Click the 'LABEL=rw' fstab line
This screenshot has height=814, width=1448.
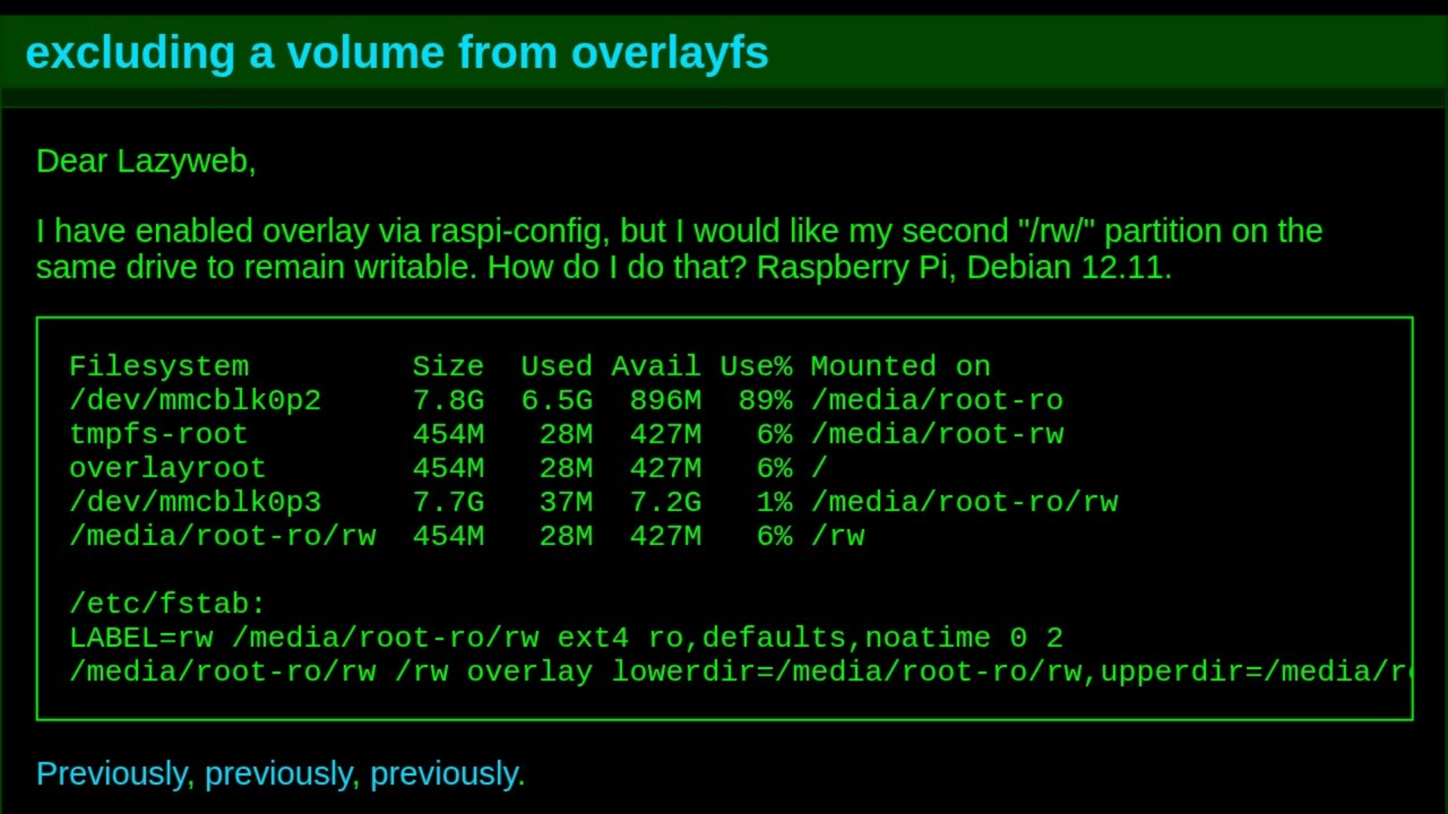[142, 638]
